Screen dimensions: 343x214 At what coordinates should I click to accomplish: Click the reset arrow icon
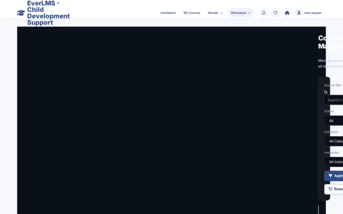(330, 189)
